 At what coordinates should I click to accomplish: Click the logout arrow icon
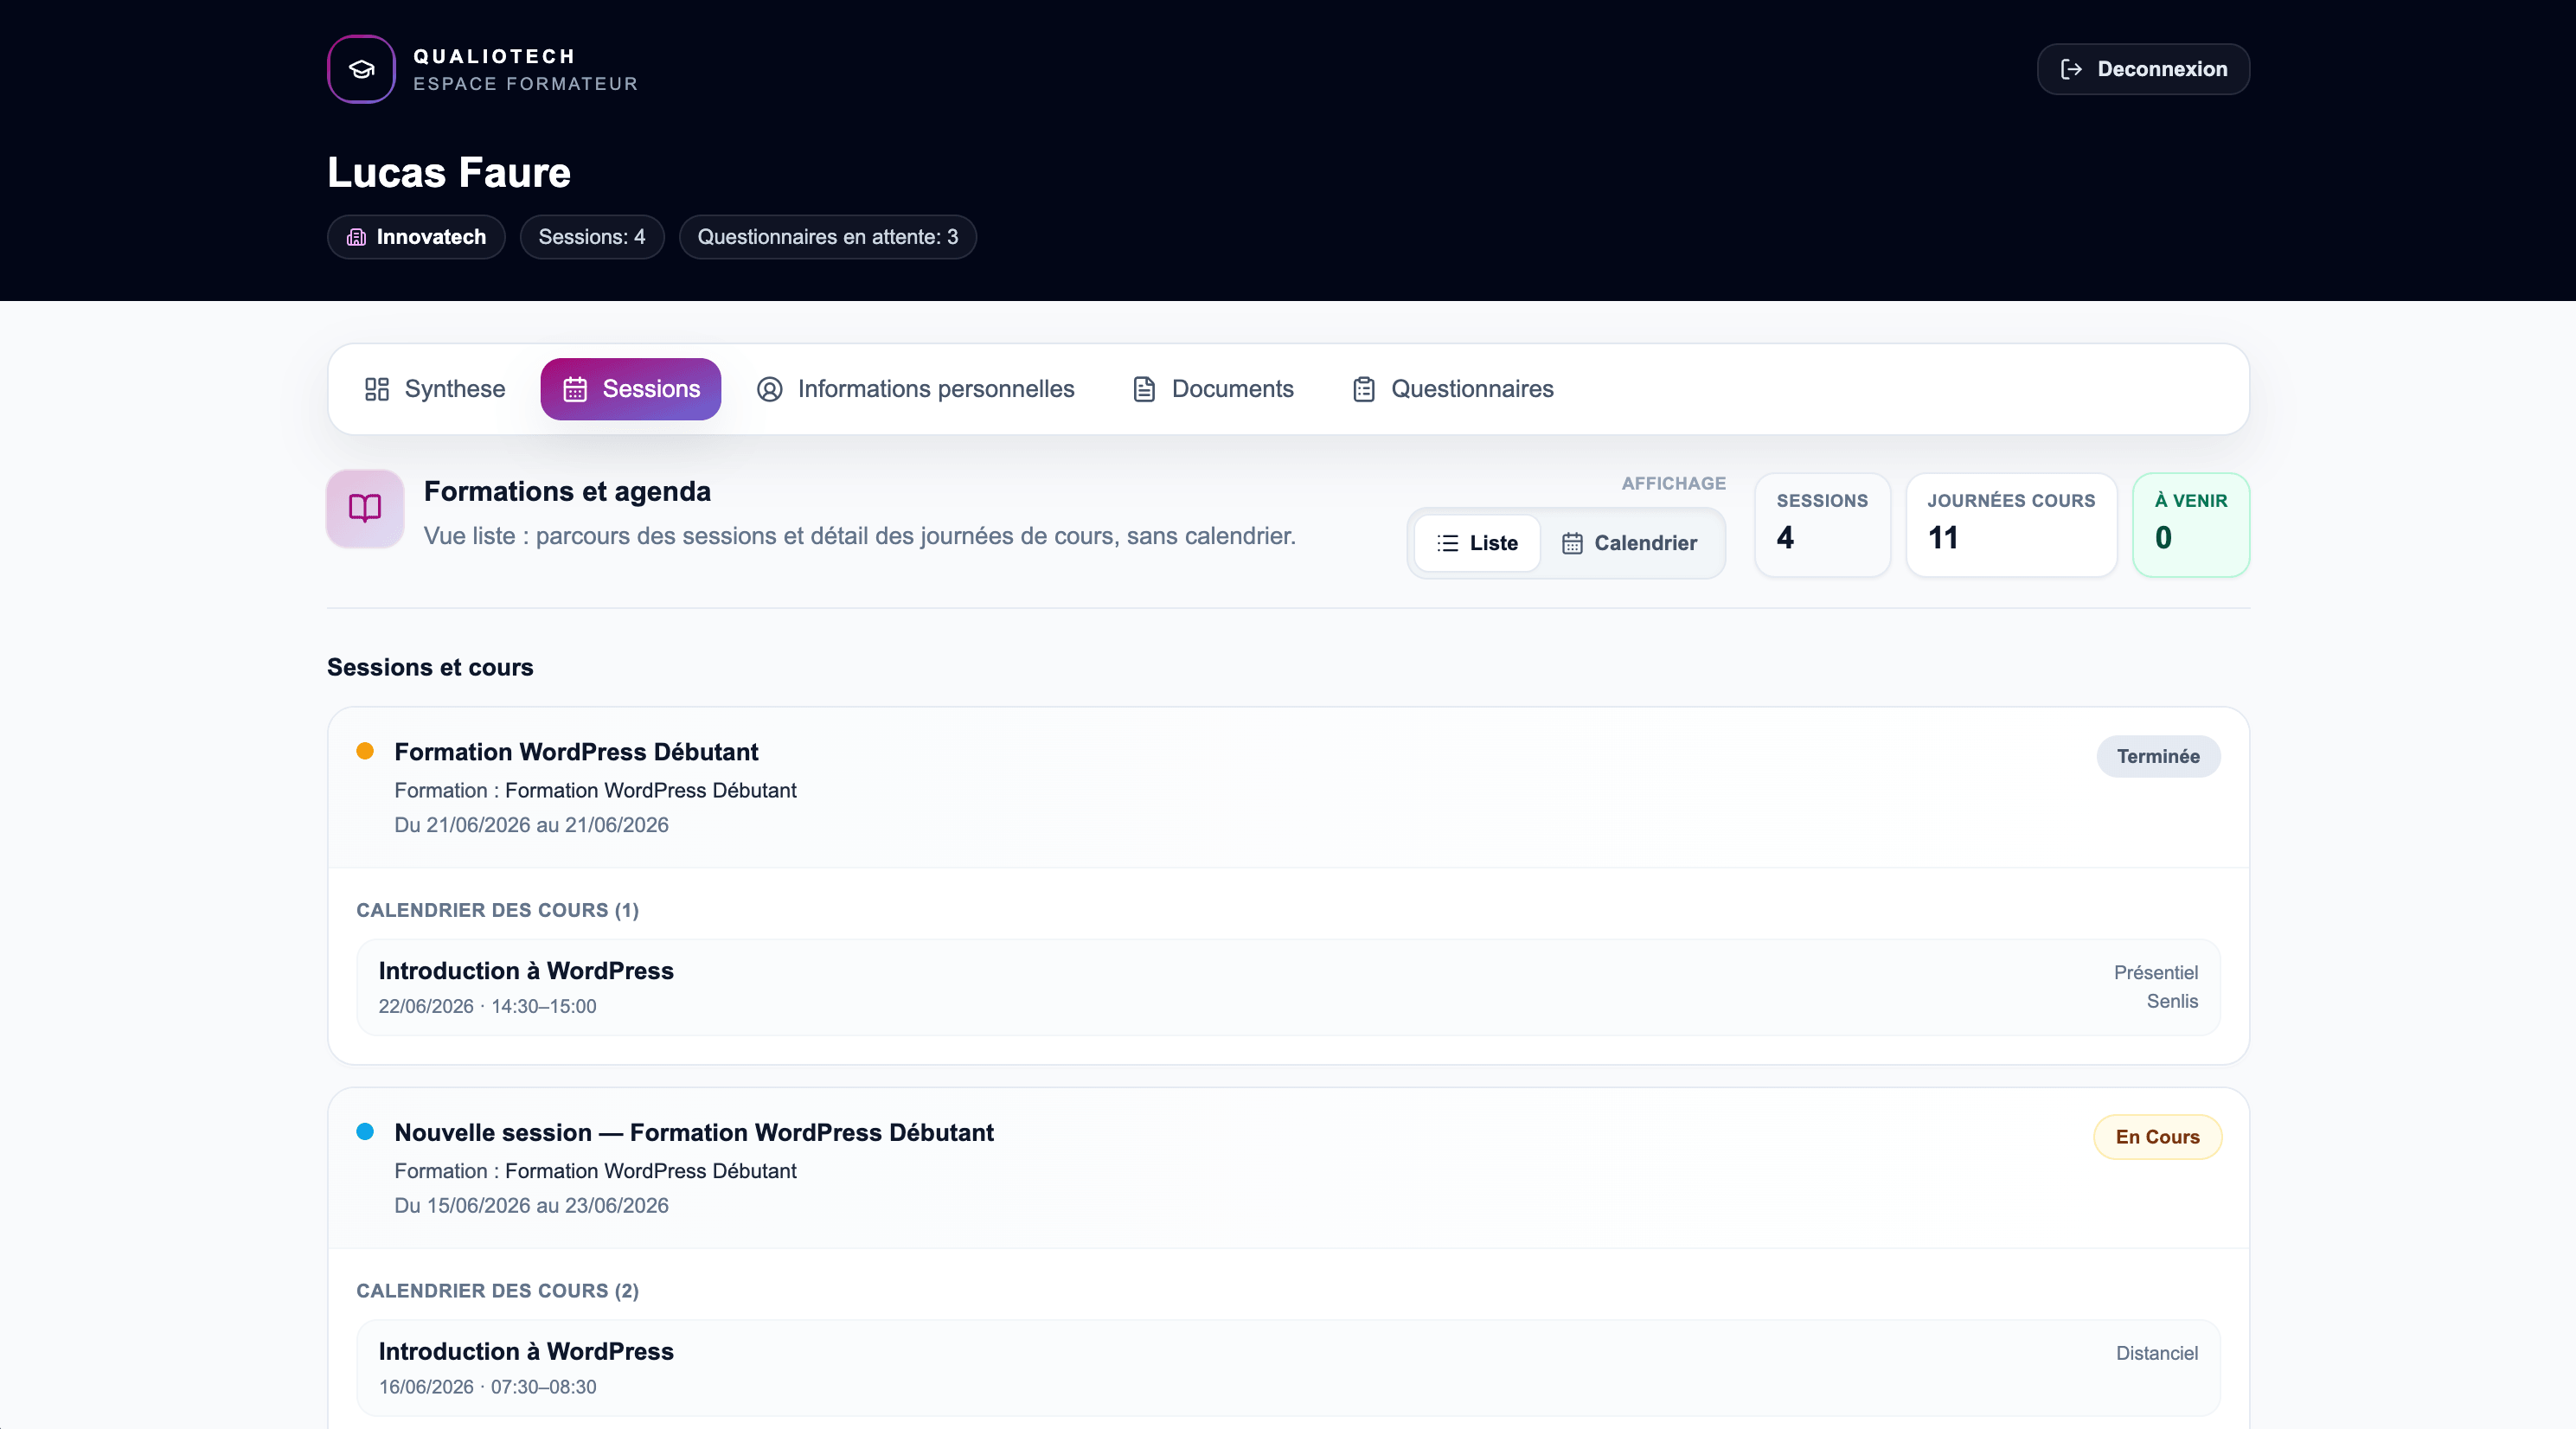tap(2071, 69)
